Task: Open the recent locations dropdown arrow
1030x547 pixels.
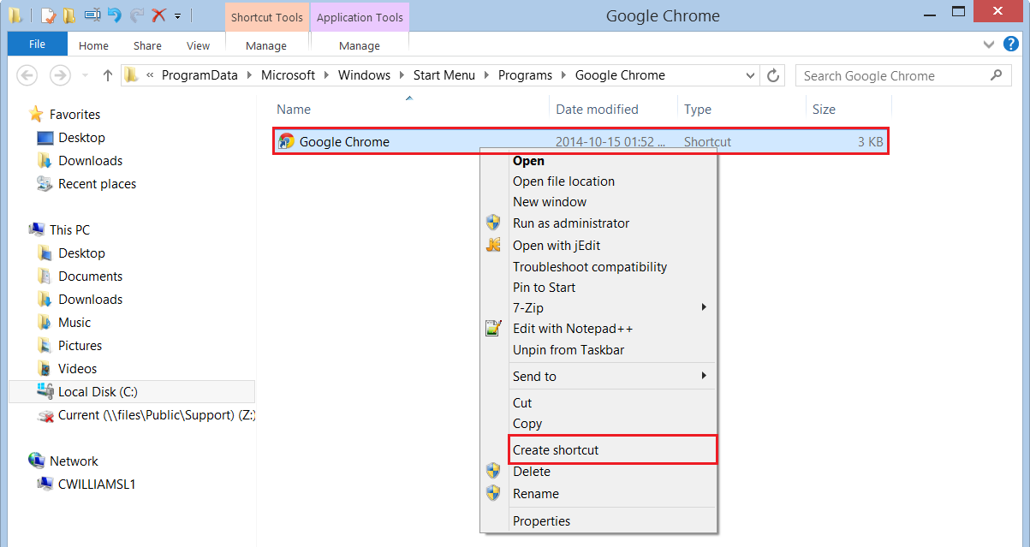Action: click(x=85, y=75)
